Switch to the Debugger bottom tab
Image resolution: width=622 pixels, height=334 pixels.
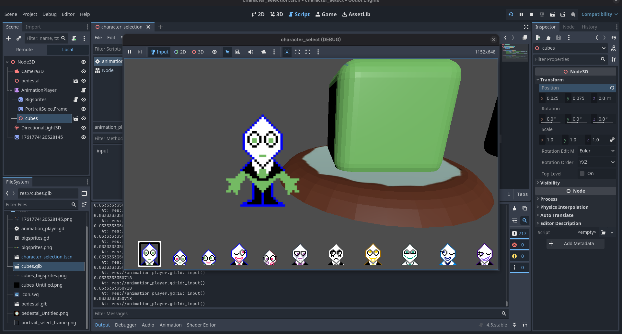tap(125, 325)
